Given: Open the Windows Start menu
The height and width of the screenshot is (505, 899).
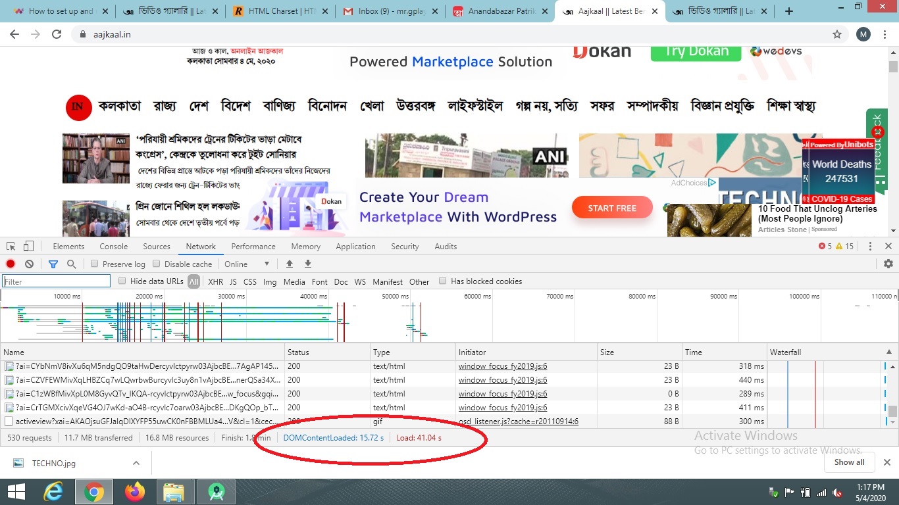Looking at the screenshot, I should pyautogui.click(x=16, y=492).
